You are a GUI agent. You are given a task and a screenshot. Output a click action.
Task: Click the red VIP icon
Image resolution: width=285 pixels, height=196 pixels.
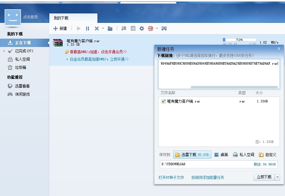point(150,28)
